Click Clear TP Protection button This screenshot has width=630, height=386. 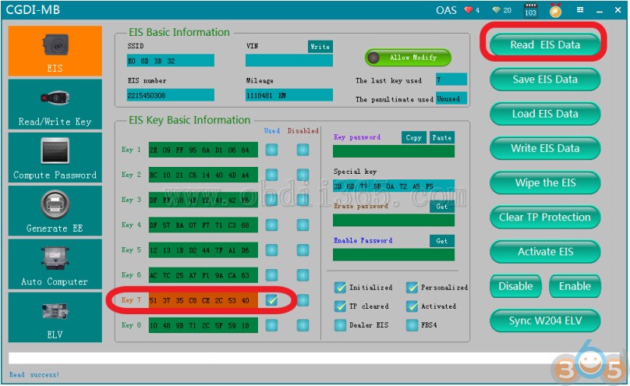(545, 218)
